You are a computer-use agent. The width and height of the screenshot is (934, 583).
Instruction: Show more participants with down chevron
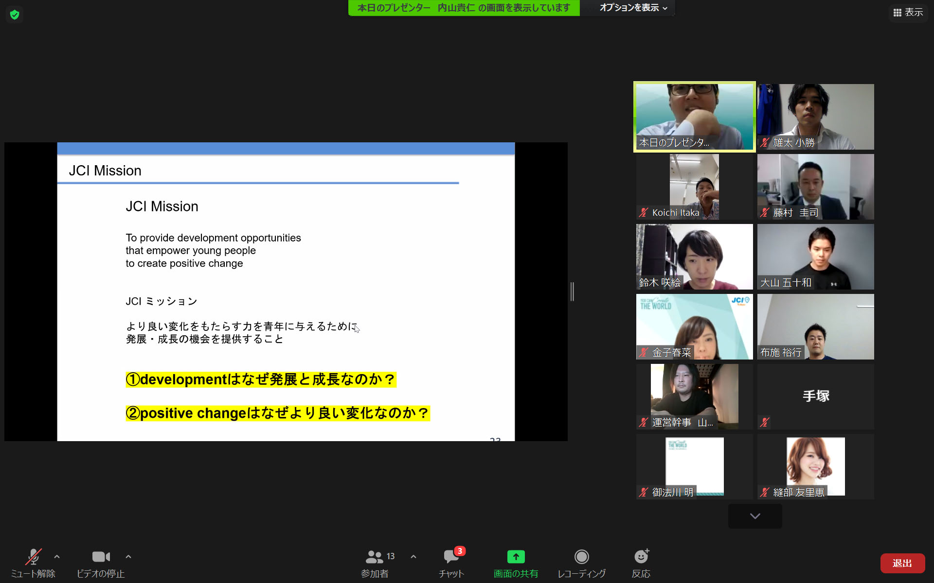[755, 516]
